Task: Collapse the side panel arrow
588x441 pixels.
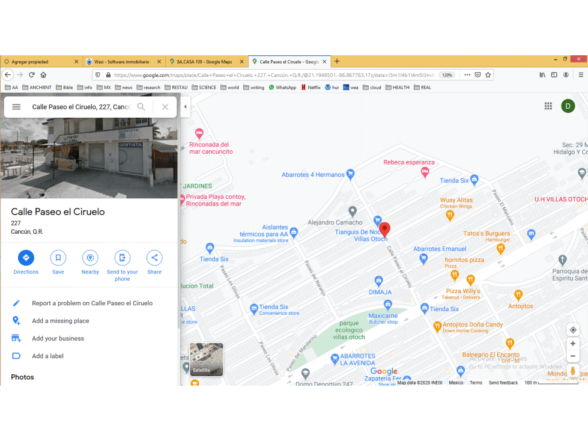Action: pyautogui.click(x=185, y=106)
